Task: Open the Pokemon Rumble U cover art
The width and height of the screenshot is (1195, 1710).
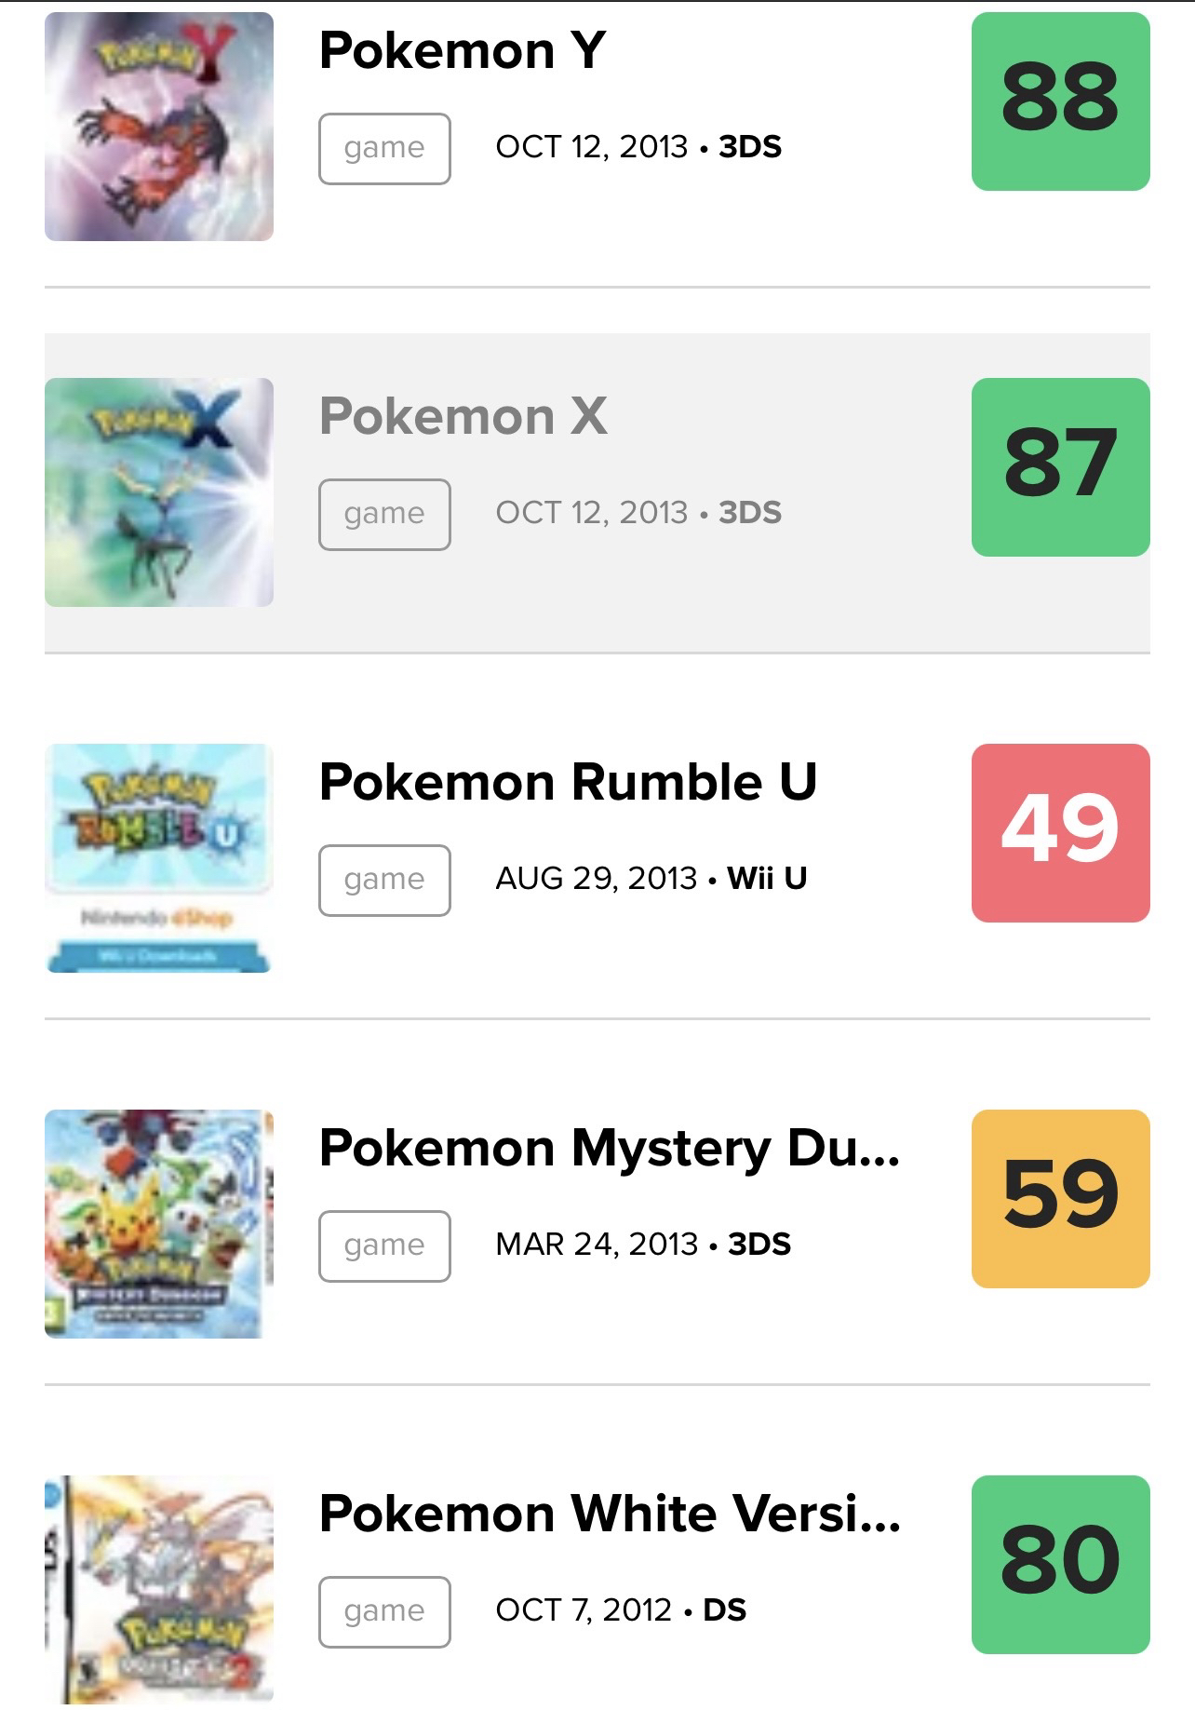Action: coord(159,858)
